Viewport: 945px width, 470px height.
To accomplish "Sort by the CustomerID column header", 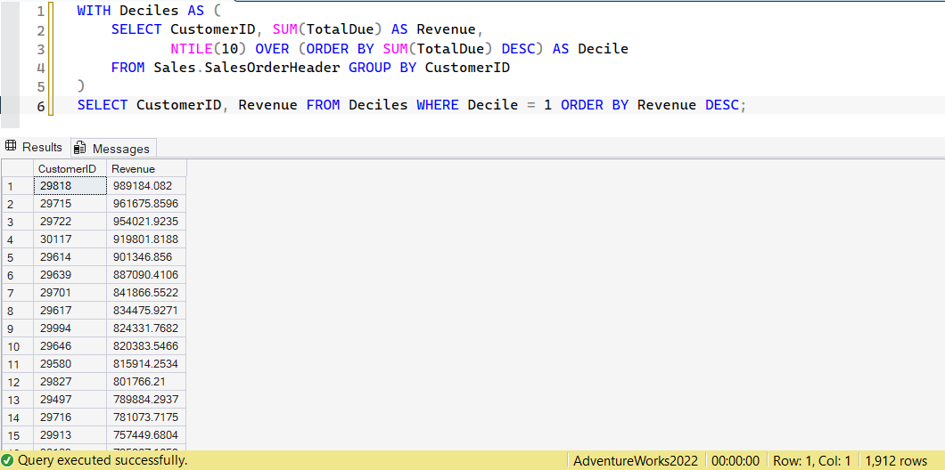I will (x=70, y=168).
